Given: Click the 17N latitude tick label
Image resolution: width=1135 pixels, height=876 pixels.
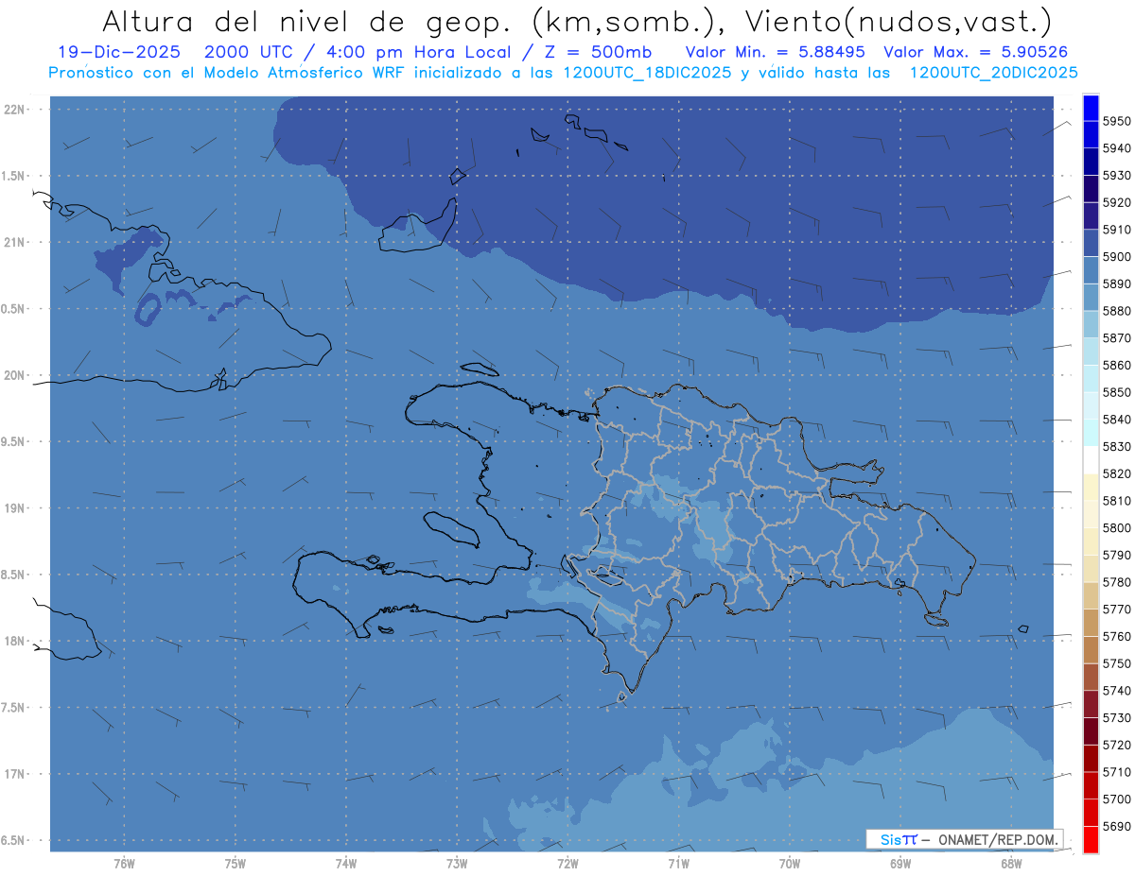Looking at the screenshot, I should pyautogui.click(x=13, y=774).
